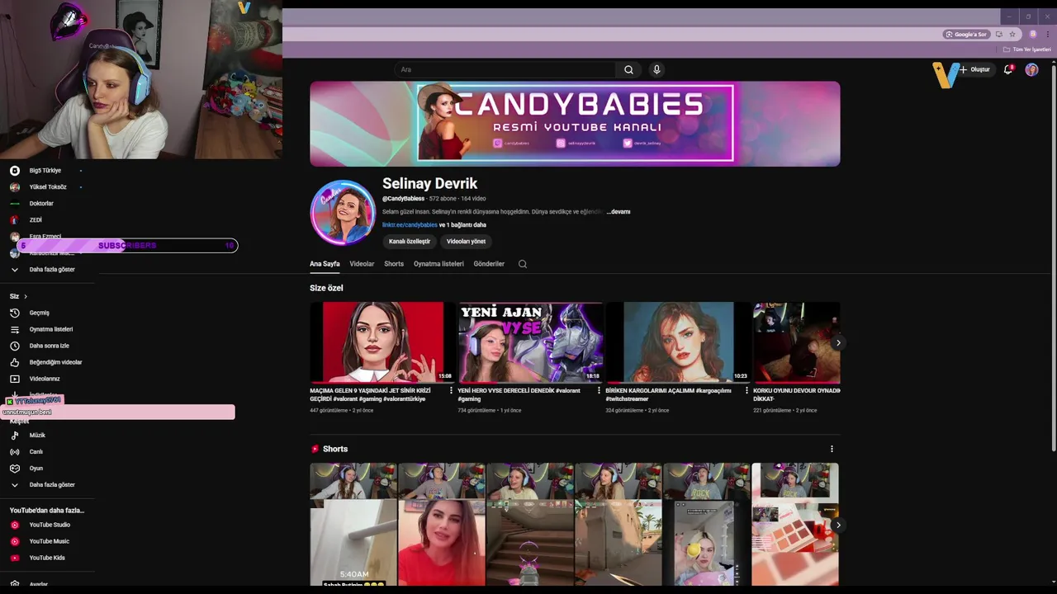Open the account avatar menu on YouTube

pos(1031,70)
